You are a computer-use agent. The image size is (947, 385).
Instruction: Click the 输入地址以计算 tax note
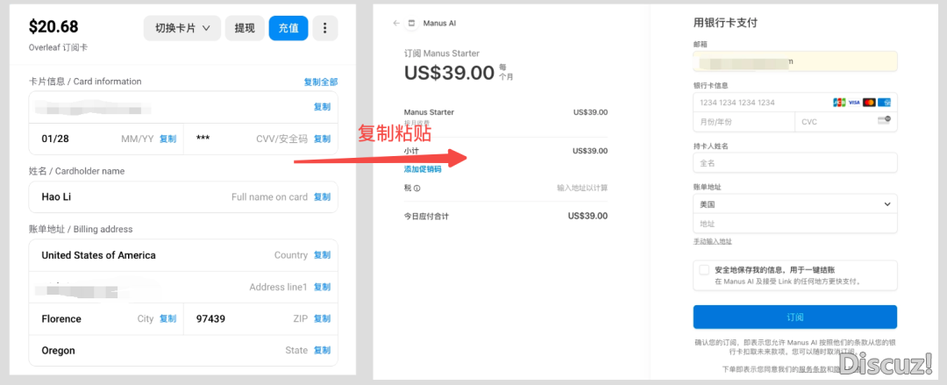coord(582,188)
